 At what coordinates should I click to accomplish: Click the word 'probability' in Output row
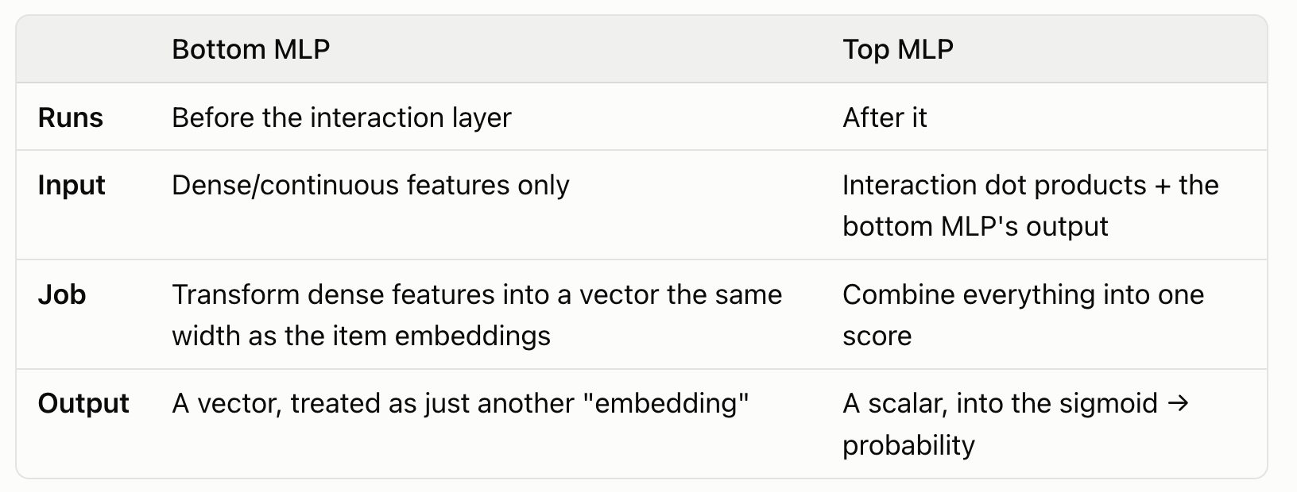pyautogui.click(x=908, y=444)
